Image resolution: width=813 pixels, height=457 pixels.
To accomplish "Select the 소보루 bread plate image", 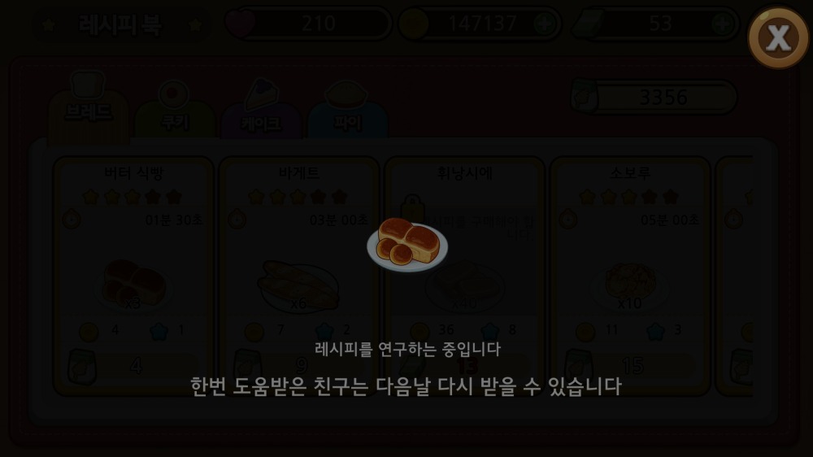I will click(630, 286).
